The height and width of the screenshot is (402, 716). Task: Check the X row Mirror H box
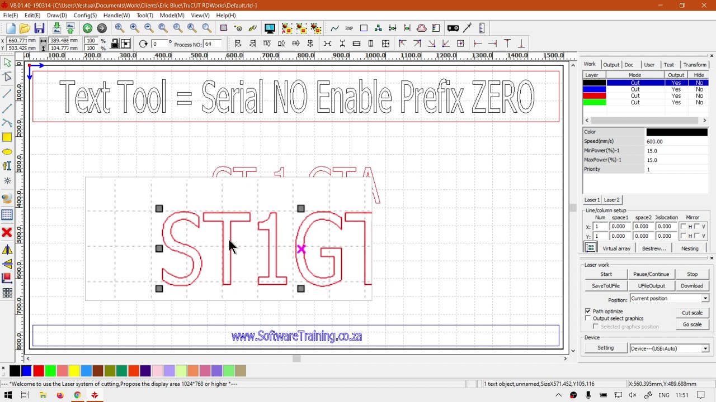tap(683, 227)
